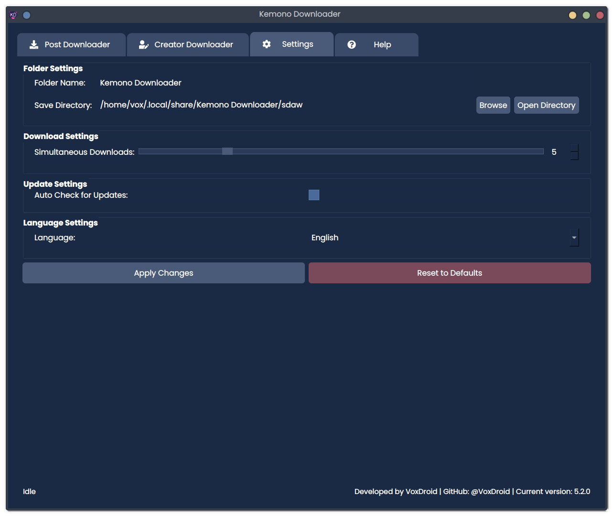
Task: Enable Auto Check for Updates
Action: (x=314, y=195)
